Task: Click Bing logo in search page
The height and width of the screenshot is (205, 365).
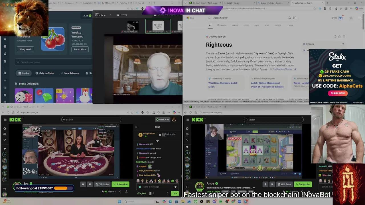Action: (190, 18)
